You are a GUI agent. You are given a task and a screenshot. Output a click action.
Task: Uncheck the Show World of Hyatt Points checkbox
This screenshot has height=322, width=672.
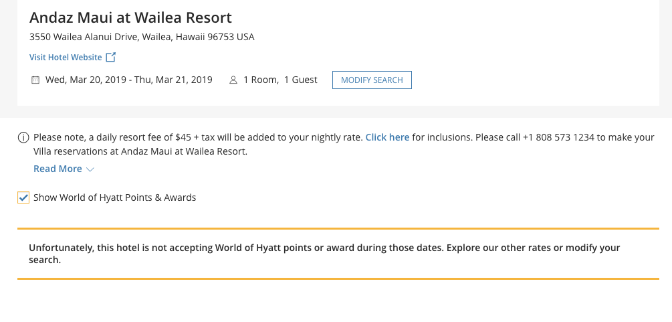[23, 197]
